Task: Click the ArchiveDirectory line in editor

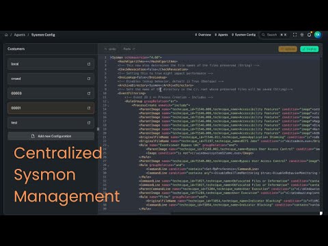Action: [156, 85]
